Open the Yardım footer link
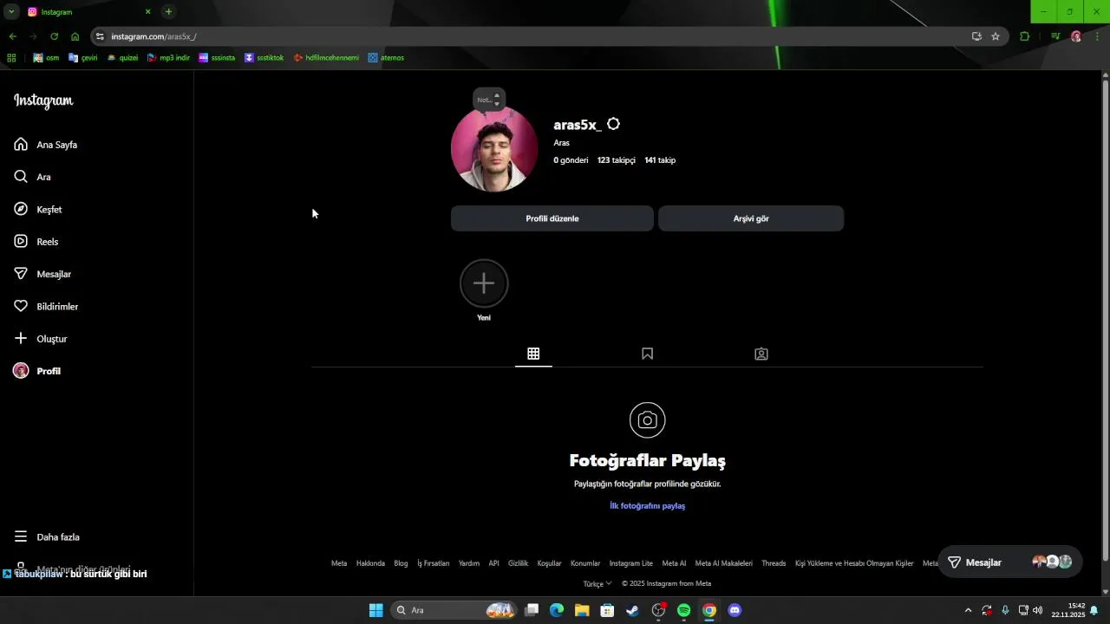The width and height of the screenshot is (1110, 624). point(469,563)
